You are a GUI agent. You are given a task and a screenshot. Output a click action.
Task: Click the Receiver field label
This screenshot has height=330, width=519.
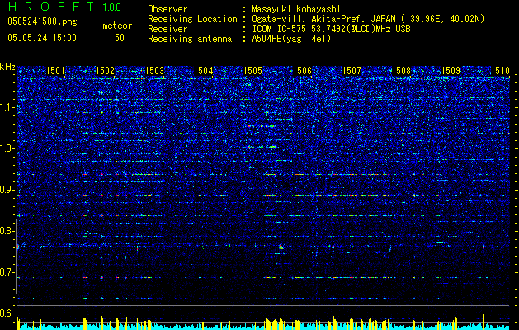coord(167,29)
